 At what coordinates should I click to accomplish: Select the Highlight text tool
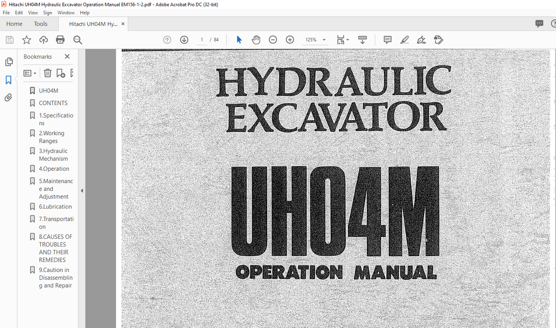404,39
